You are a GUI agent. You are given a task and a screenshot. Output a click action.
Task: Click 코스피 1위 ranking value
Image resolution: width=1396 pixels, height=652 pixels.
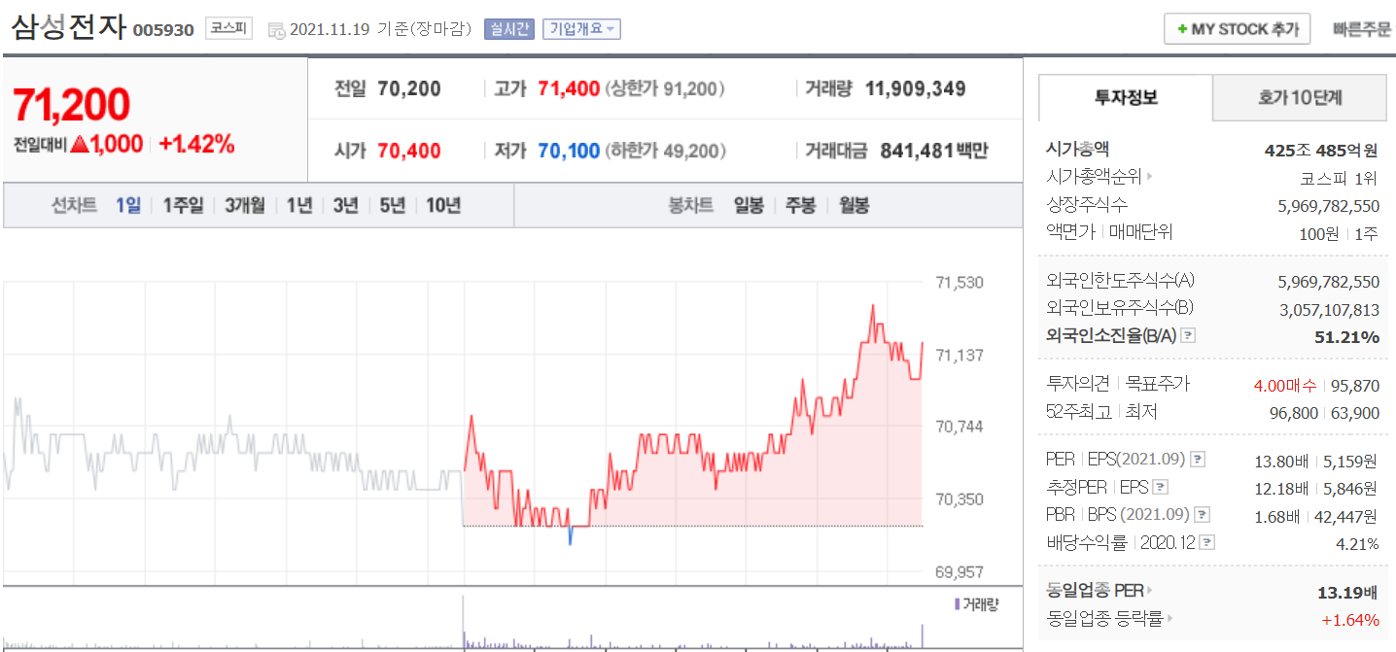point(1339,178)
